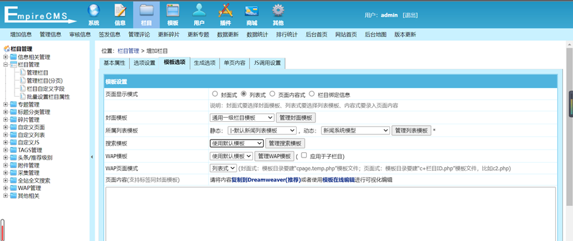Switch to the 基本属性 tab

pos(115,63)
